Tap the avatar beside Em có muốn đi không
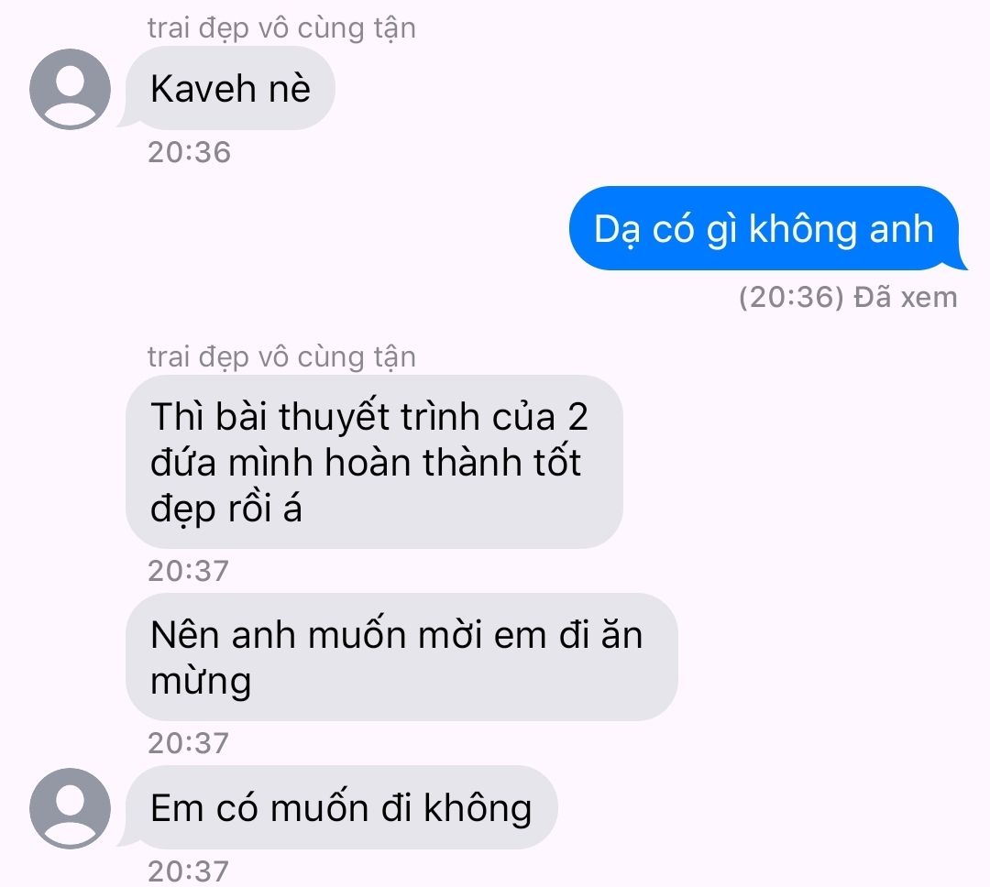This screenshot has width=990, height=887. click(70, 808)
